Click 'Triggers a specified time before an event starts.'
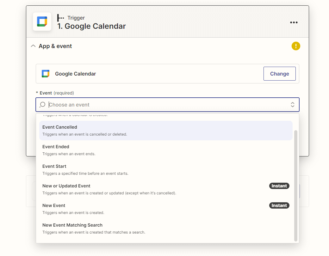The height and width of the screenshot is (256, 329). (x=85, y=174)
